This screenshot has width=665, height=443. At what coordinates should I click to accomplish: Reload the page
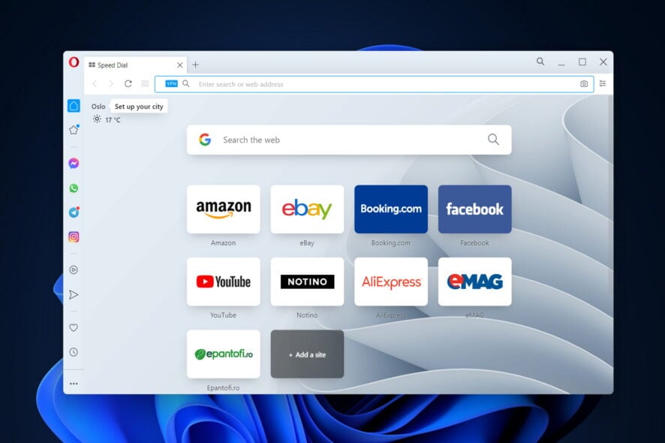(128, 83)
